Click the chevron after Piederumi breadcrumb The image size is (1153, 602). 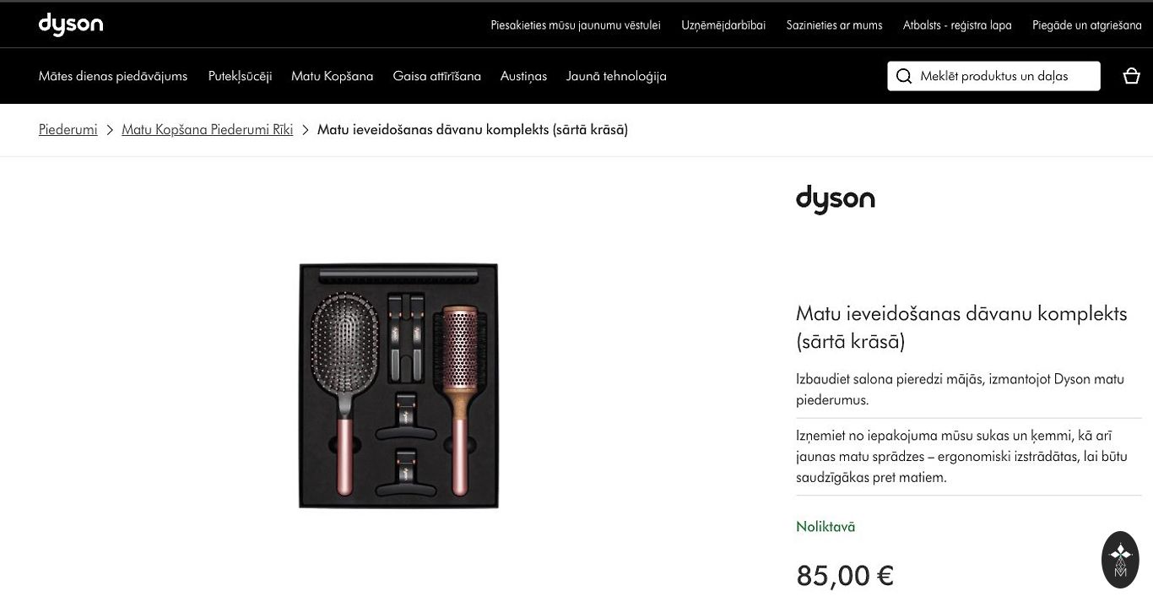110,130
